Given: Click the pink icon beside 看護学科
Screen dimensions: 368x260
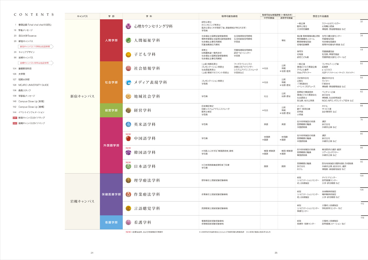Looking at the screenshot, I should (x=128, y=222).
